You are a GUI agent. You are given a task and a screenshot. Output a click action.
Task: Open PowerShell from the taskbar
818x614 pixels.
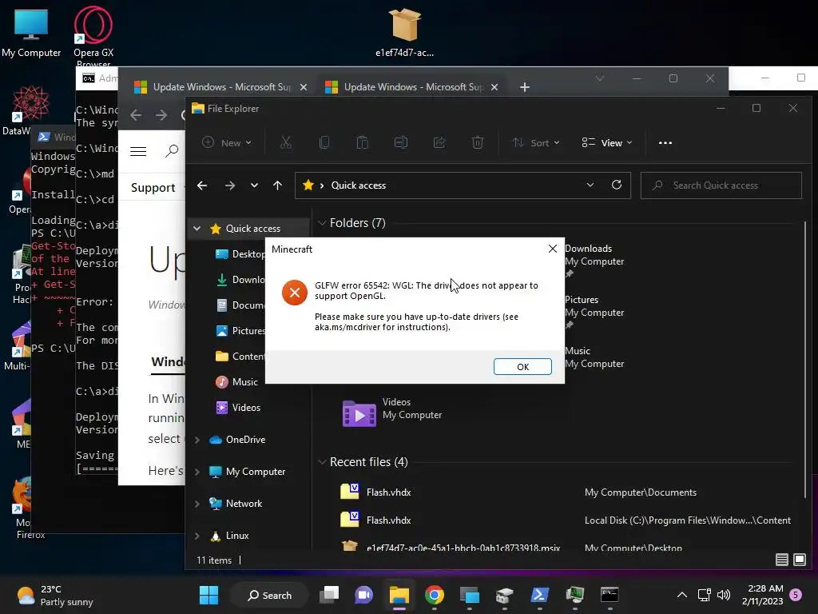tap(539, 595)
